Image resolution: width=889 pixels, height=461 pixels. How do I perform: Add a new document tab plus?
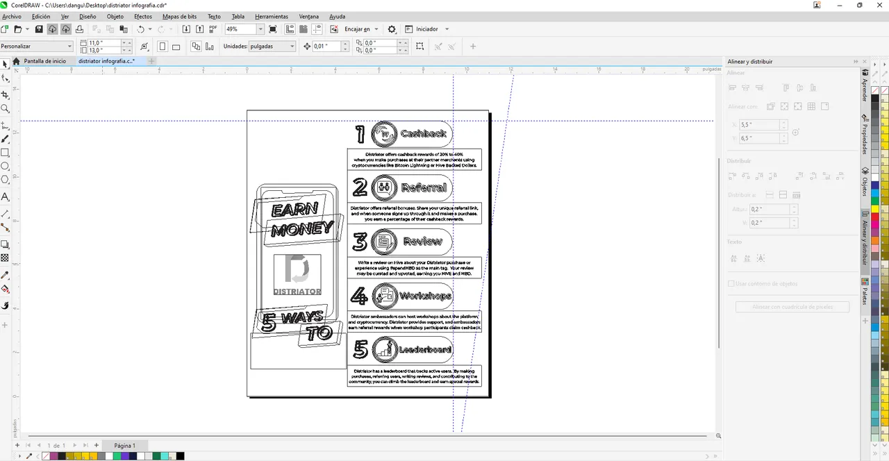151,61
